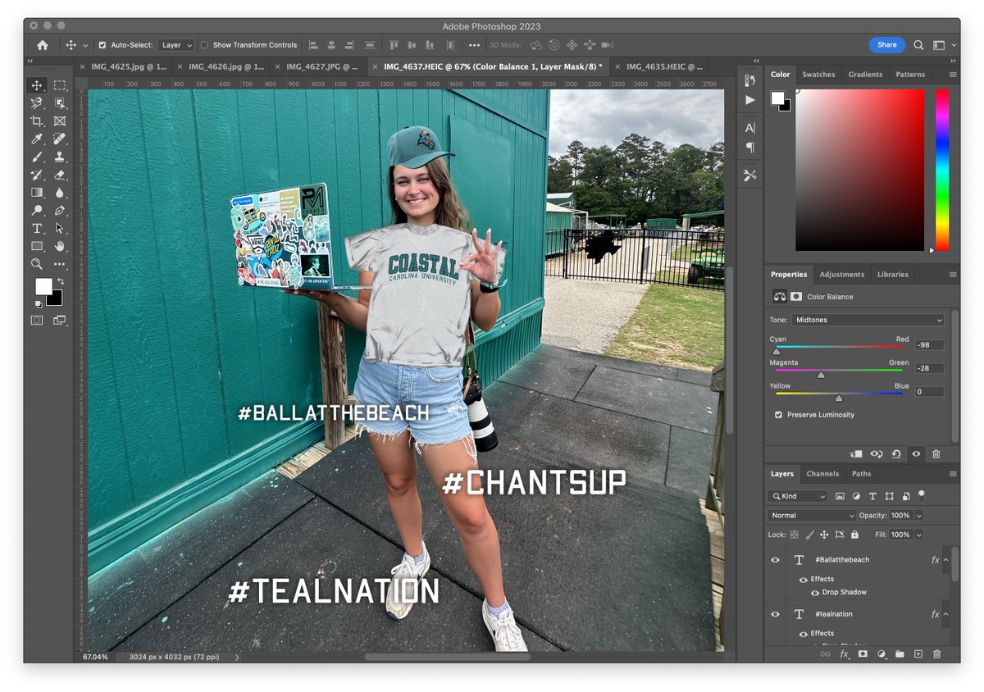Screen dimensions: 984x692
Task: Open the Search icon in options bar
Action: (x=918, y=45)
